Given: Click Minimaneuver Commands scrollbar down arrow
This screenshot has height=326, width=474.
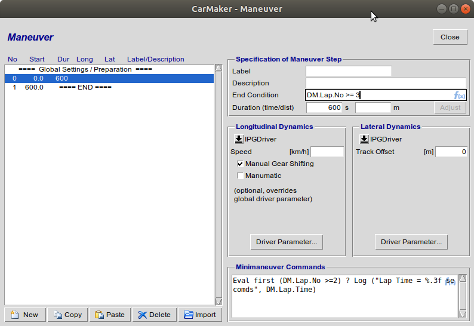Looking at the screenshot, I should (463, 314).
